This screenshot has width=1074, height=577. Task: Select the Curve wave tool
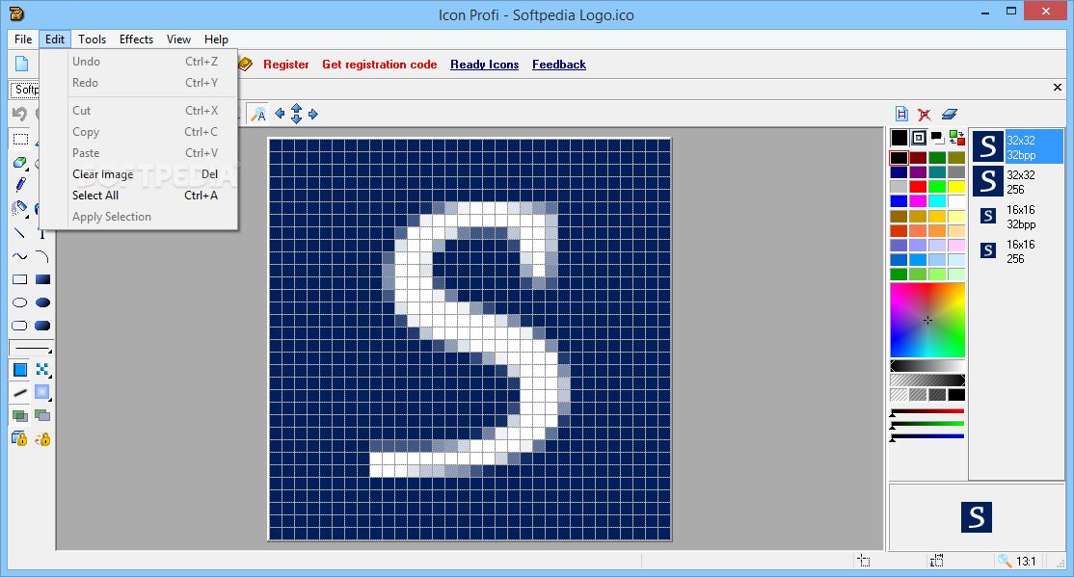(x=20, y=256)
